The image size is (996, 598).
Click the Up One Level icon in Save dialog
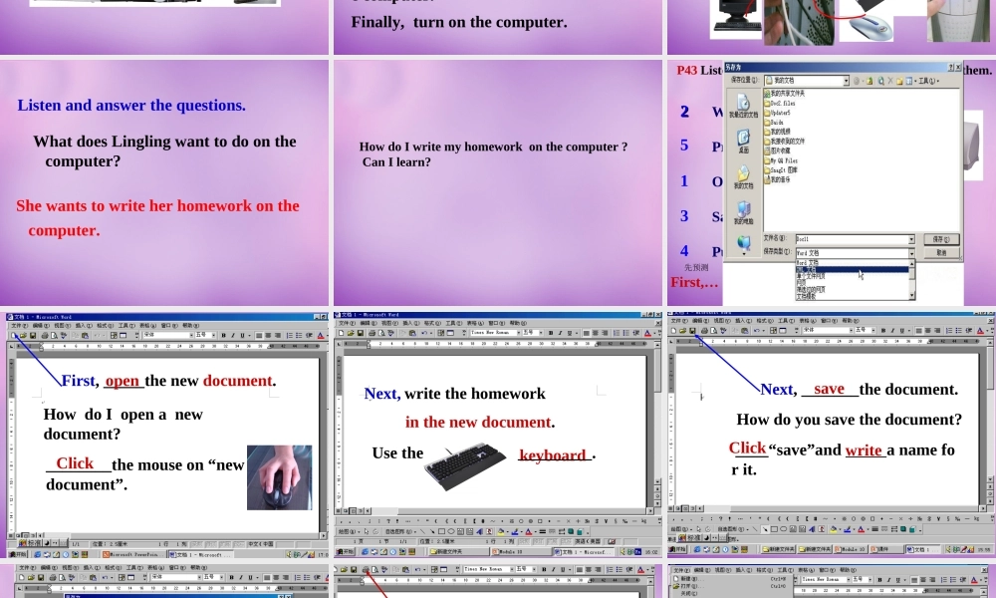[x=868, y=81]
